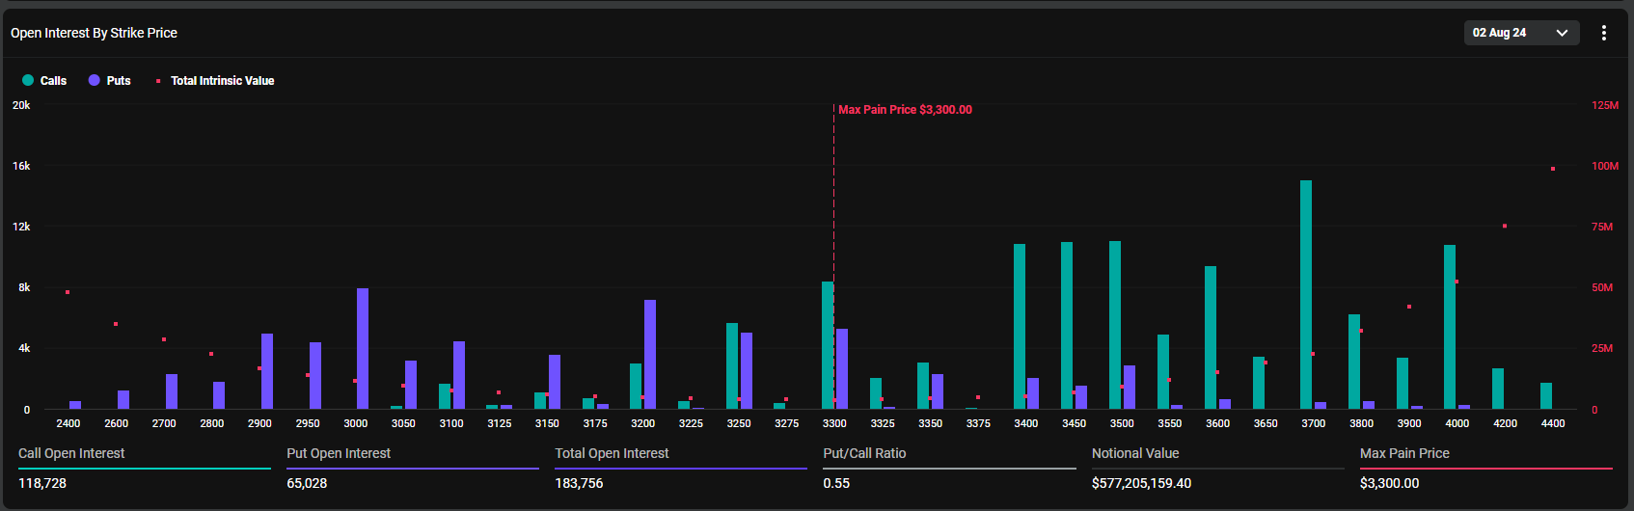Click the purple Puts legend circle
Viewport: 1634px width, 511px height.
(95, 80)
